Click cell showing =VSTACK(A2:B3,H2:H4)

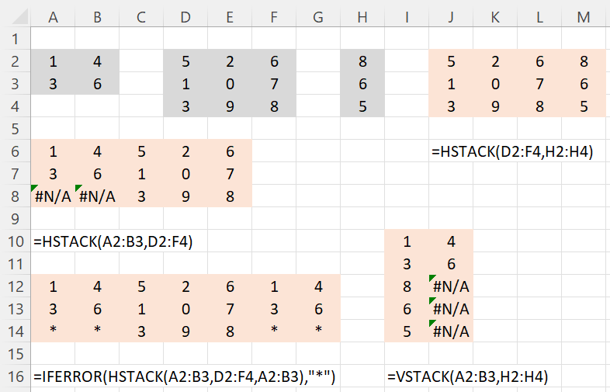point(468,376)
